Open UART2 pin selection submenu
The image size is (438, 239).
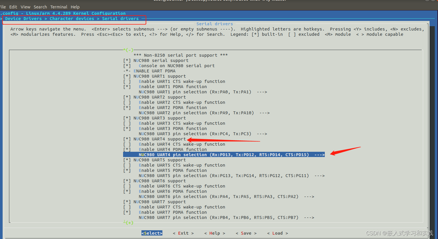(x=204, y=113)
